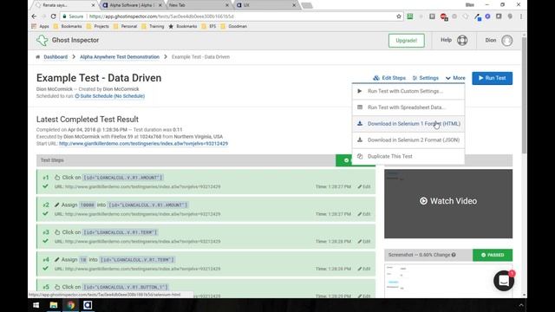Select Duplicate This Test
The height and width of the screenshot is (312, 555).
[408, 156]
